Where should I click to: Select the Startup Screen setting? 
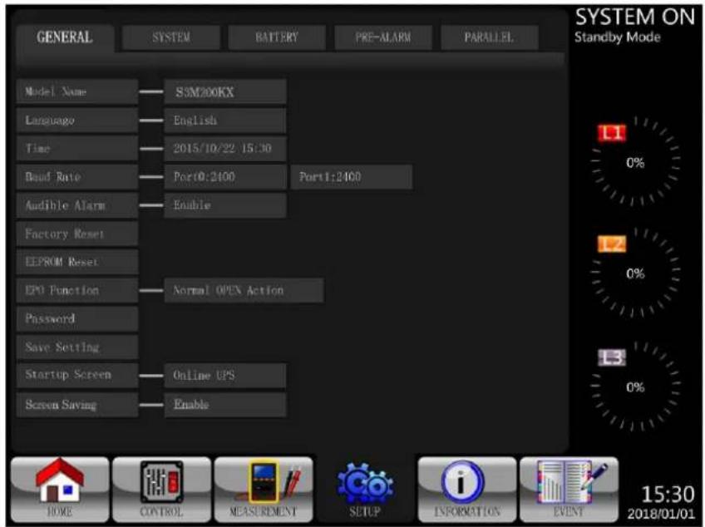pyautogui.click(x=76, y=375)
